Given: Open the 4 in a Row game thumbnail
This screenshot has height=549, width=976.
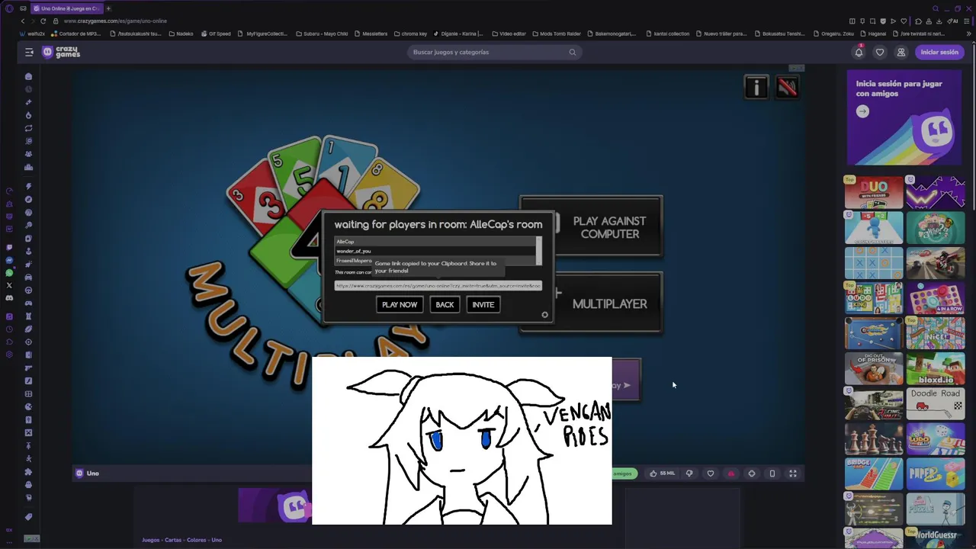Looking at the screenshot, I should click(x=936, y=298).
